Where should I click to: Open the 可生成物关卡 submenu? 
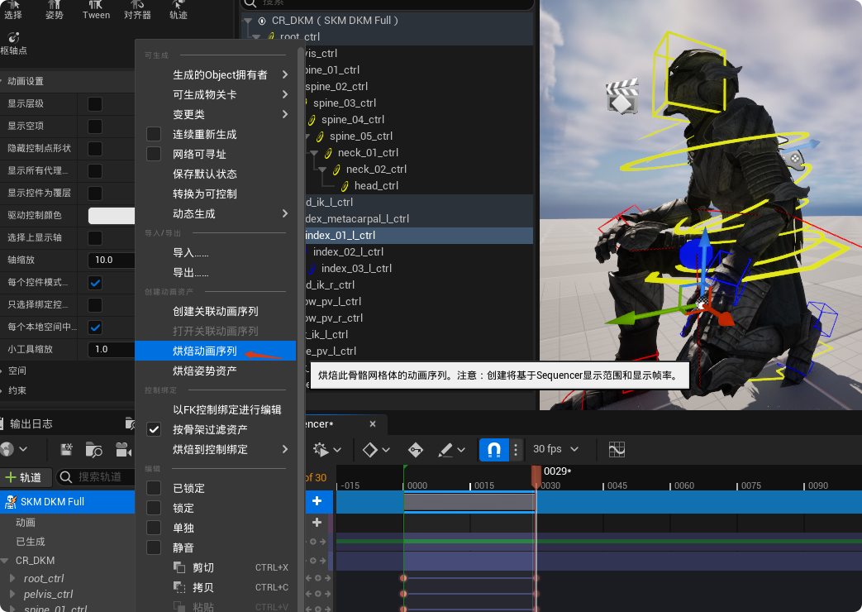216,94
